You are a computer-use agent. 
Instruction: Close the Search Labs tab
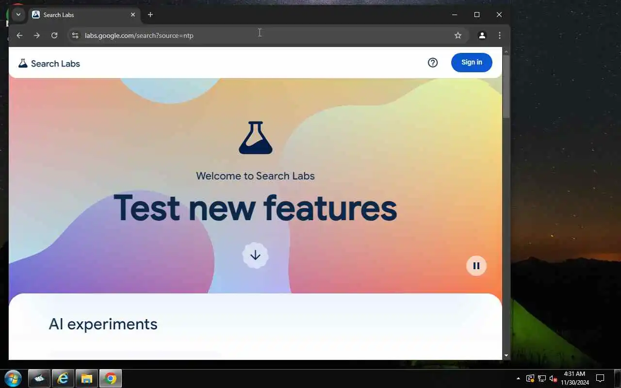click(x=133, y=15)
